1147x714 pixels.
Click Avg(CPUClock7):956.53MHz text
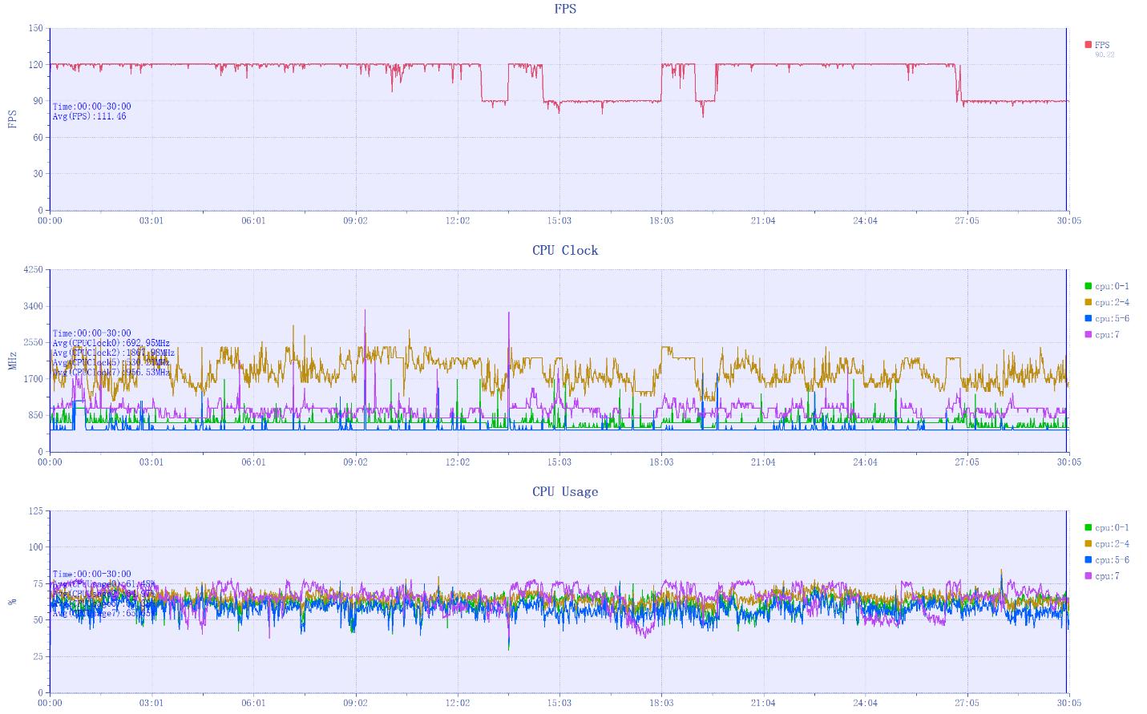point(111,372)
